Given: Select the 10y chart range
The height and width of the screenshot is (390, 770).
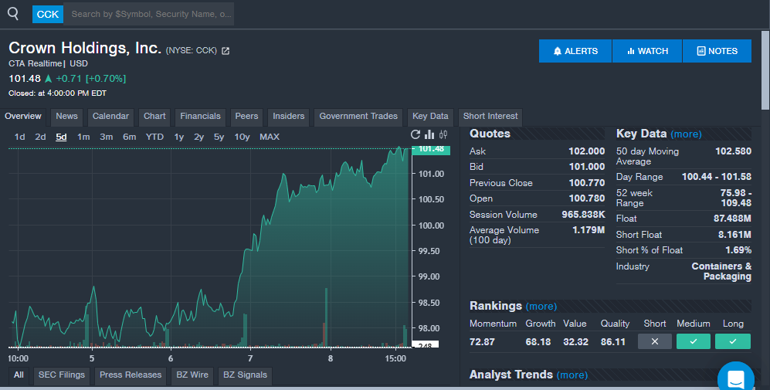Looking at the screenshot, I should (x=242, y=137).
